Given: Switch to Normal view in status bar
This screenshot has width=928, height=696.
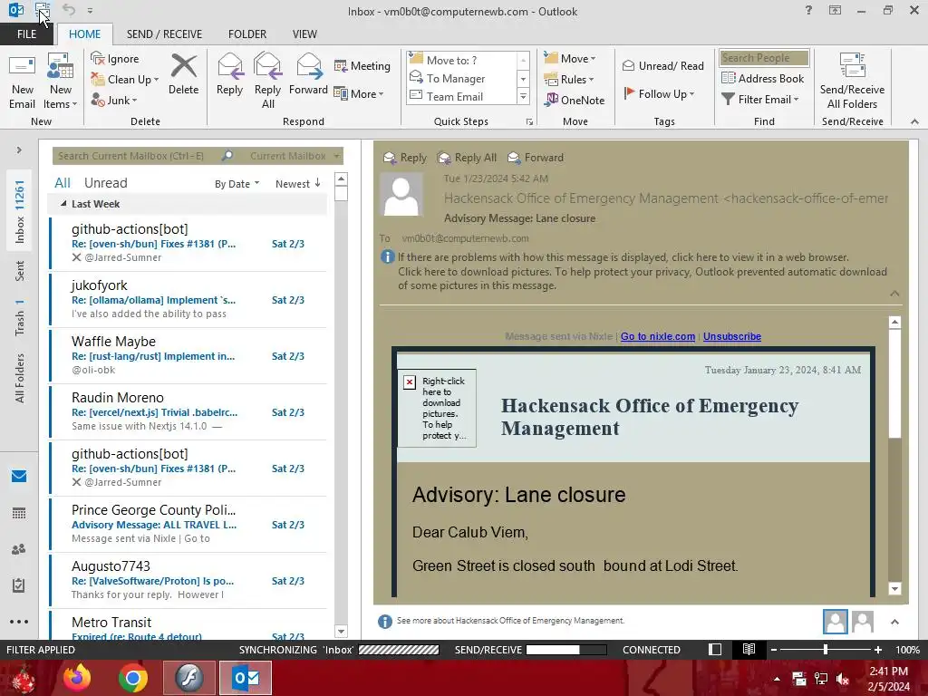Looking at the screenshot, I should [715, 649].
